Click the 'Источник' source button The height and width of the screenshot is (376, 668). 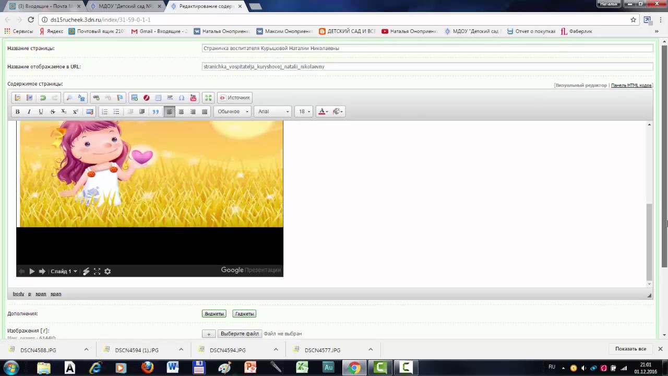[x=235, y=98]
